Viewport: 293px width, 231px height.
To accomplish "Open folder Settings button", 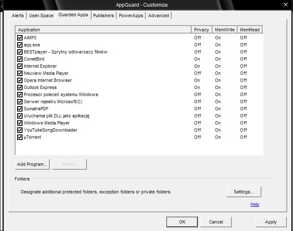I will coord(244,192).
